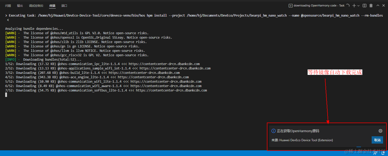Click 3/52 ohos-build_lite download line
The width and height of the screenshot is (388, 156).
[92, 73]
